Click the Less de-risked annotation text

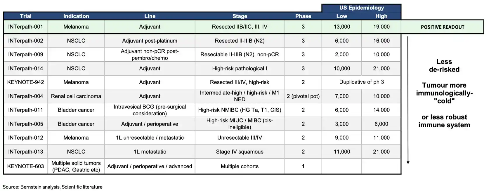click(x=444, y=65)
